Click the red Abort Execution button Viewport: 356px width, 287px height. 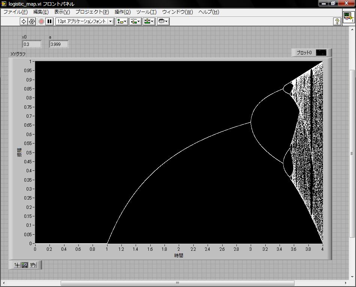click(41, 21)
